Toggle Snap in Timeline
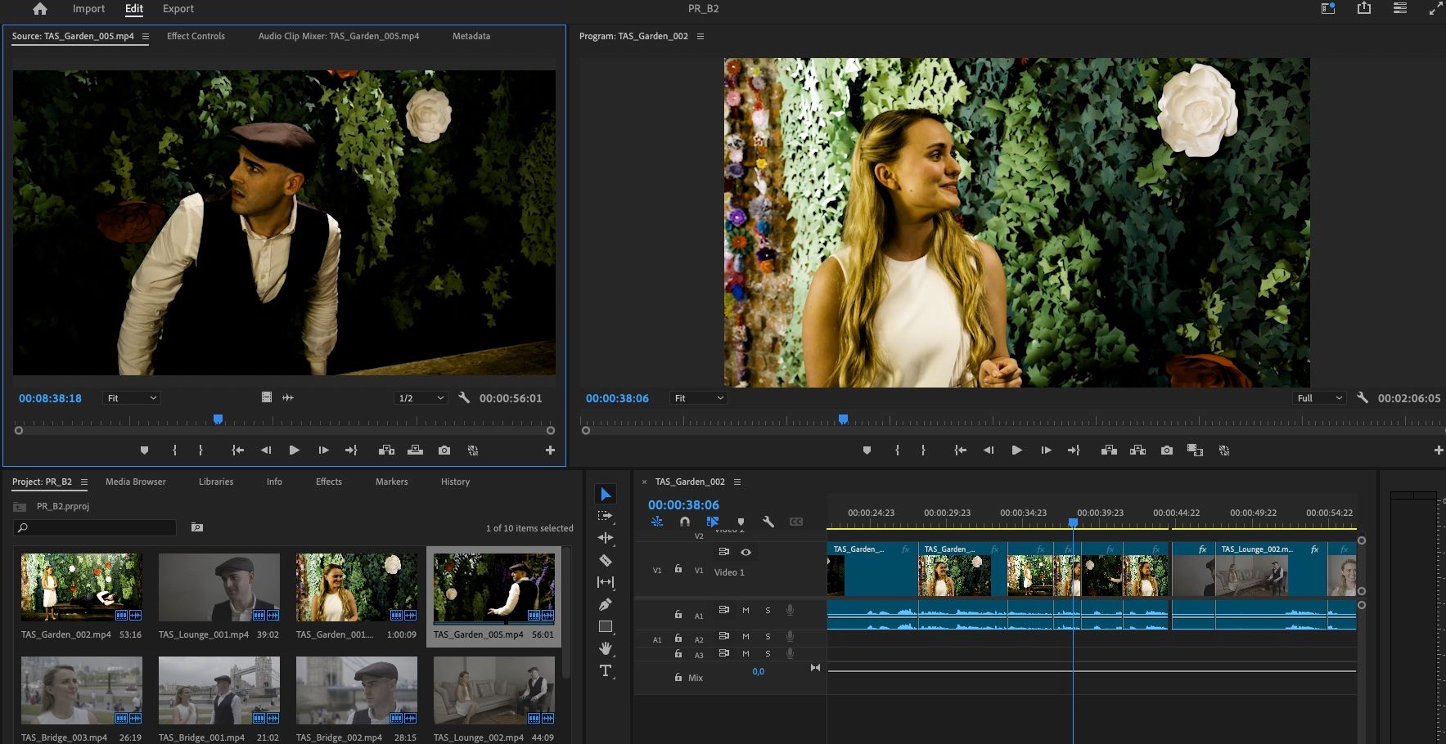 pyautogui.click(x=685, y=522)
